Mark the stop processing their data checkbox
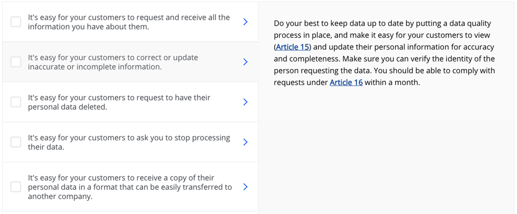Image resolution: width=517 pixels, height=214 pixels. 16,142
